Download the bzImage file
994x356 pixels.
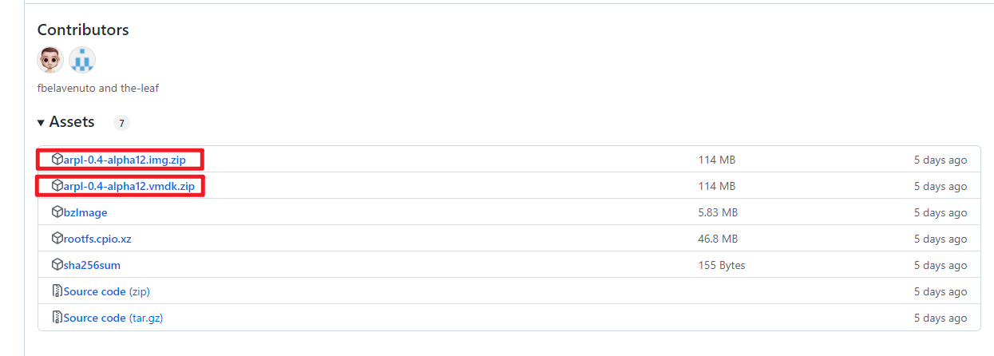(x=85, y=212)
